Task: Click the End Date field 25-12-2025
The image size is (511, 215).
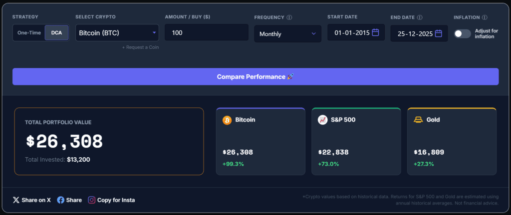Action: click(x=419, y=33)
